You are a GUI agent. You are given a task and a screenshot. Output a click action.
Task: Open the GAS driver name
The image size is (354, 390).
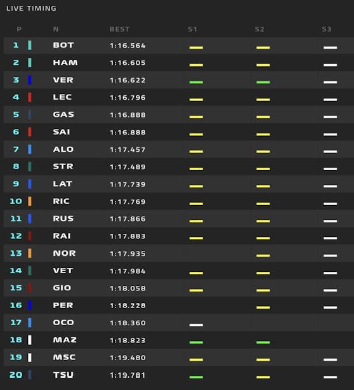coord(63,114)
